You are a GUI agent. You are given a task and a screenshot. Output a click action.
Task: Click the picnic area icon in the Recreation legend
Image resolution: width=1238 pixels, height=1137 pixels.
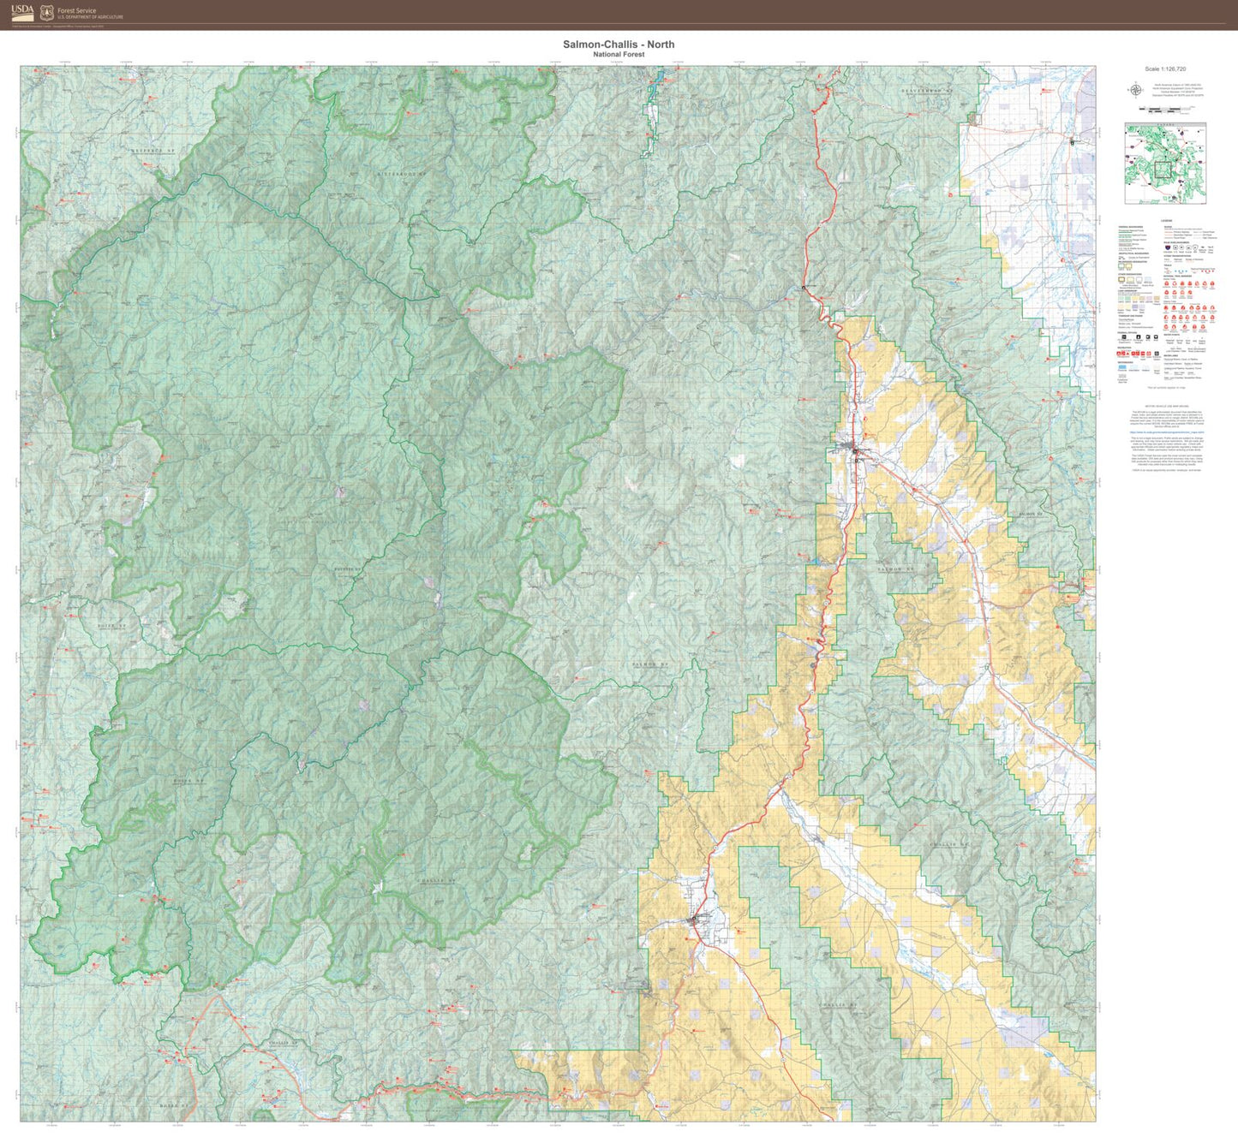[x=1135, y=354]
